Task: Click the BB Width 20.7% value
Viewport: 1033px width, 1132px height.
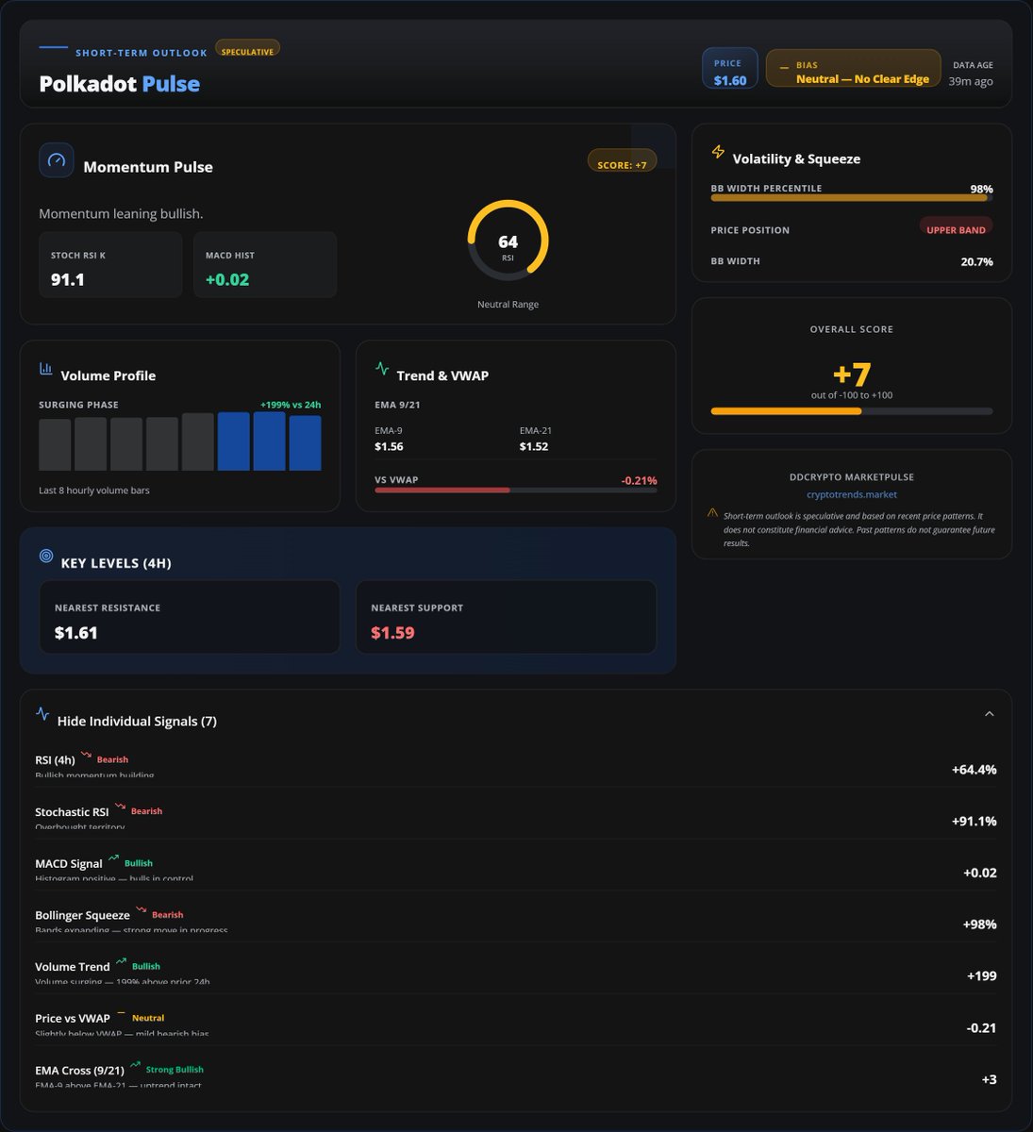Action: pos(976,262)
